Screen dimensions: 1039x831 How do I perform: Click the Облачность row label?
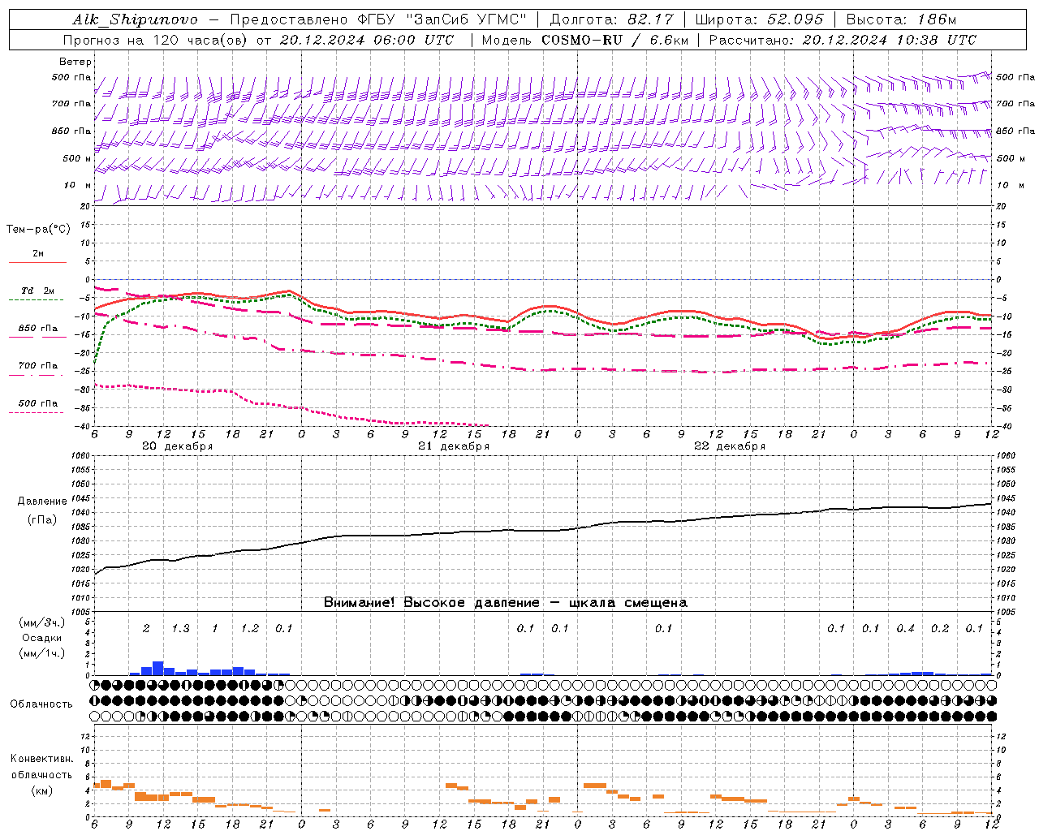pyautogui.click(x=41, y=704)
